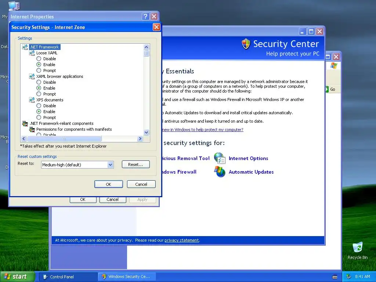Click the system tray icon beside the clock
Image resolution: width=376 pixels, height=282 pixels.
point(348,276)
